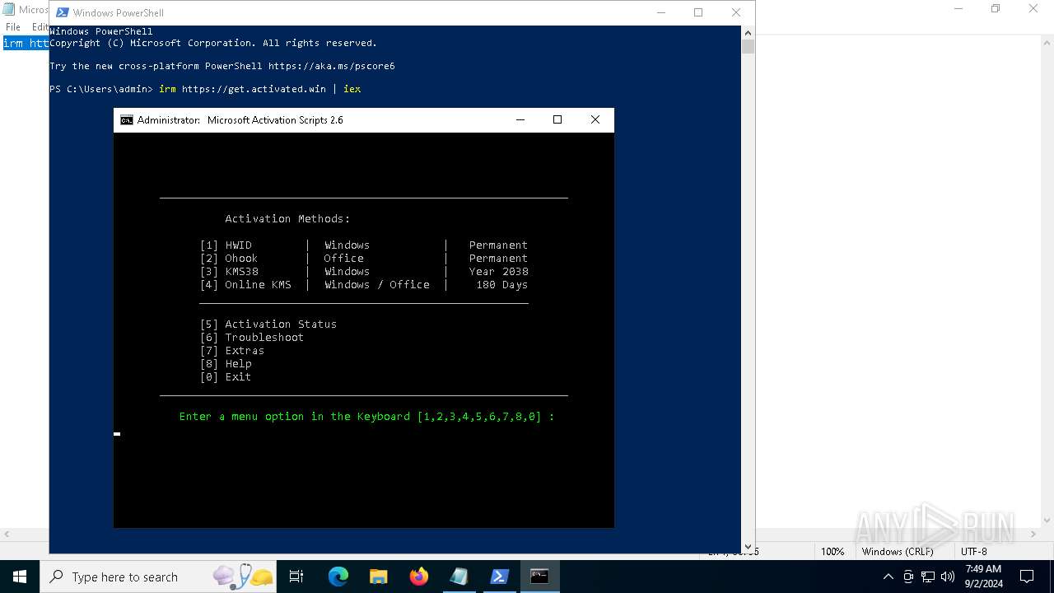Click the Activation Methods heading
This screenshot has height=593, width=1054.
tap(287, 218)
